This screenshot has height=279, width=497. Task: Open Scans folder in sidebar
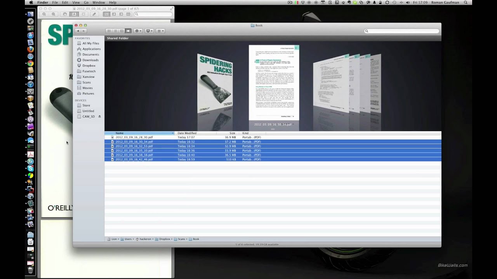tap(84, 83)
